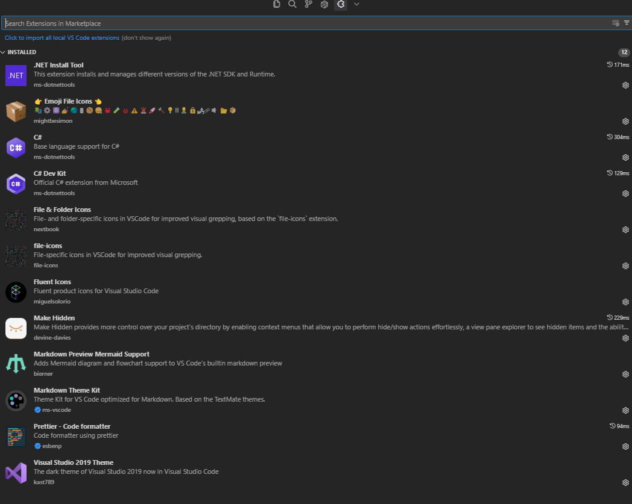Click the C# extension hexagon logo
Screen dimensions: 632x504
(x=16, y=148)
